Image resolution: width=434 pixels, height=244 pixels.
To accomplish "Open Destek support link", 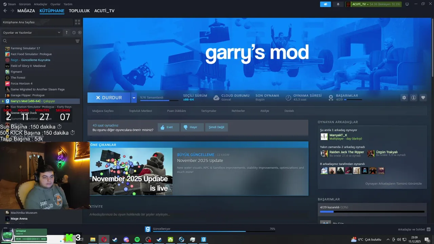I will pyautogui.click(x=289, y=111).
